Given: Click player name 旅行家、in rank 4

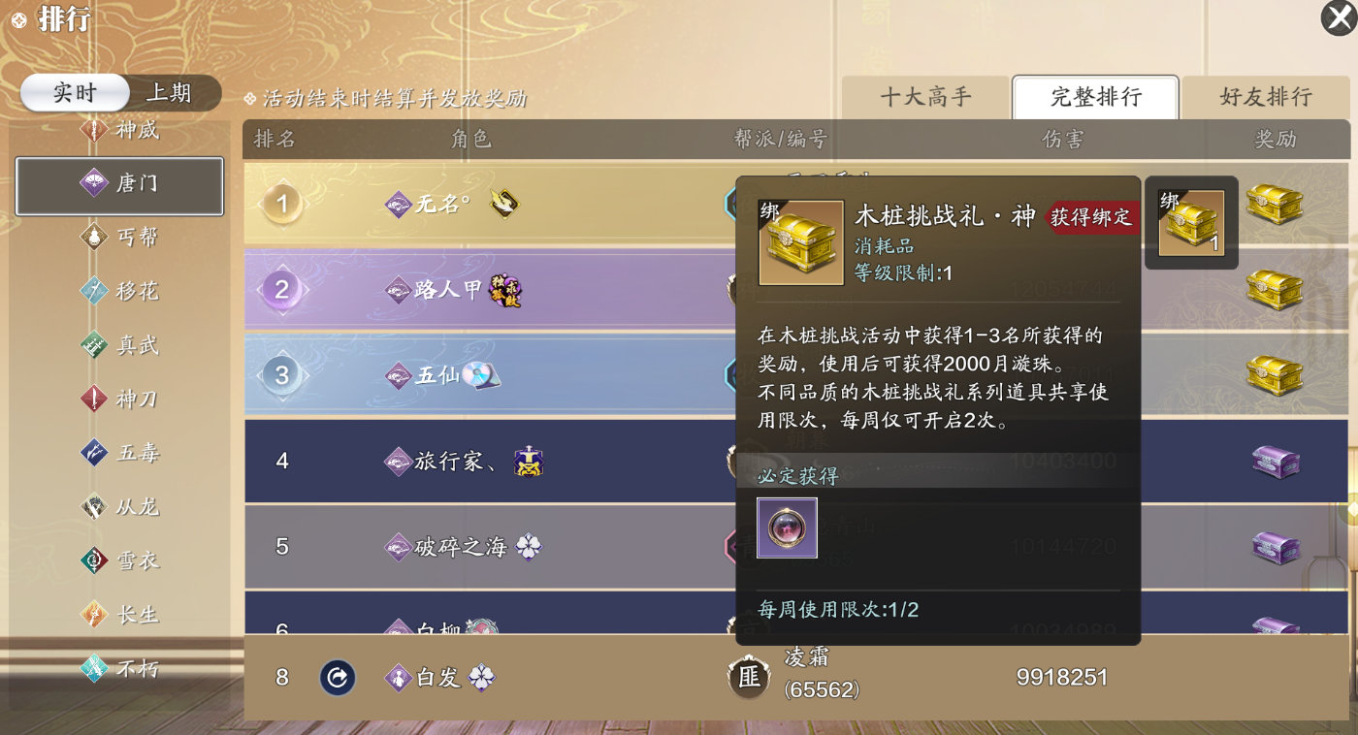Looking at the screenshot, I should [457, 462].
